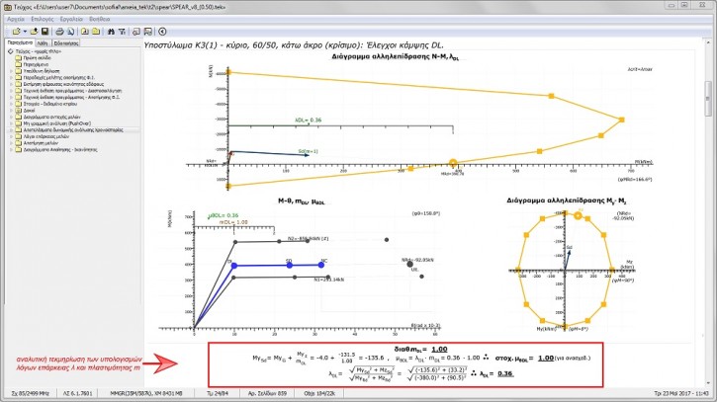
Task: Click the filter funnel toolbar icon
Action: tap(122, 32)
